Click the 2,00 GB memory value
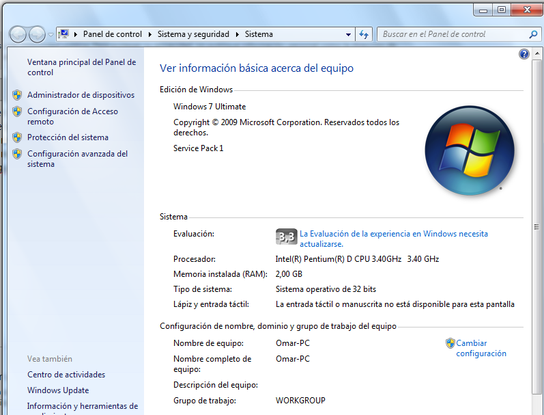Image resolution: width=544 pixels, height=415 pixels. point(289,274)
